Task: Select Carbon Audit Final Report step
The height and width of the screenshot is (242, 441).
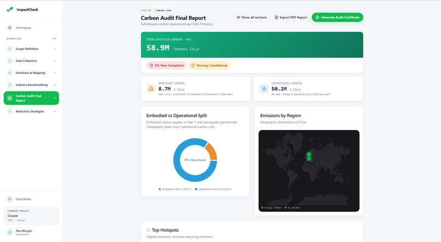Action: pyautogui.click(x=31, y=98)
